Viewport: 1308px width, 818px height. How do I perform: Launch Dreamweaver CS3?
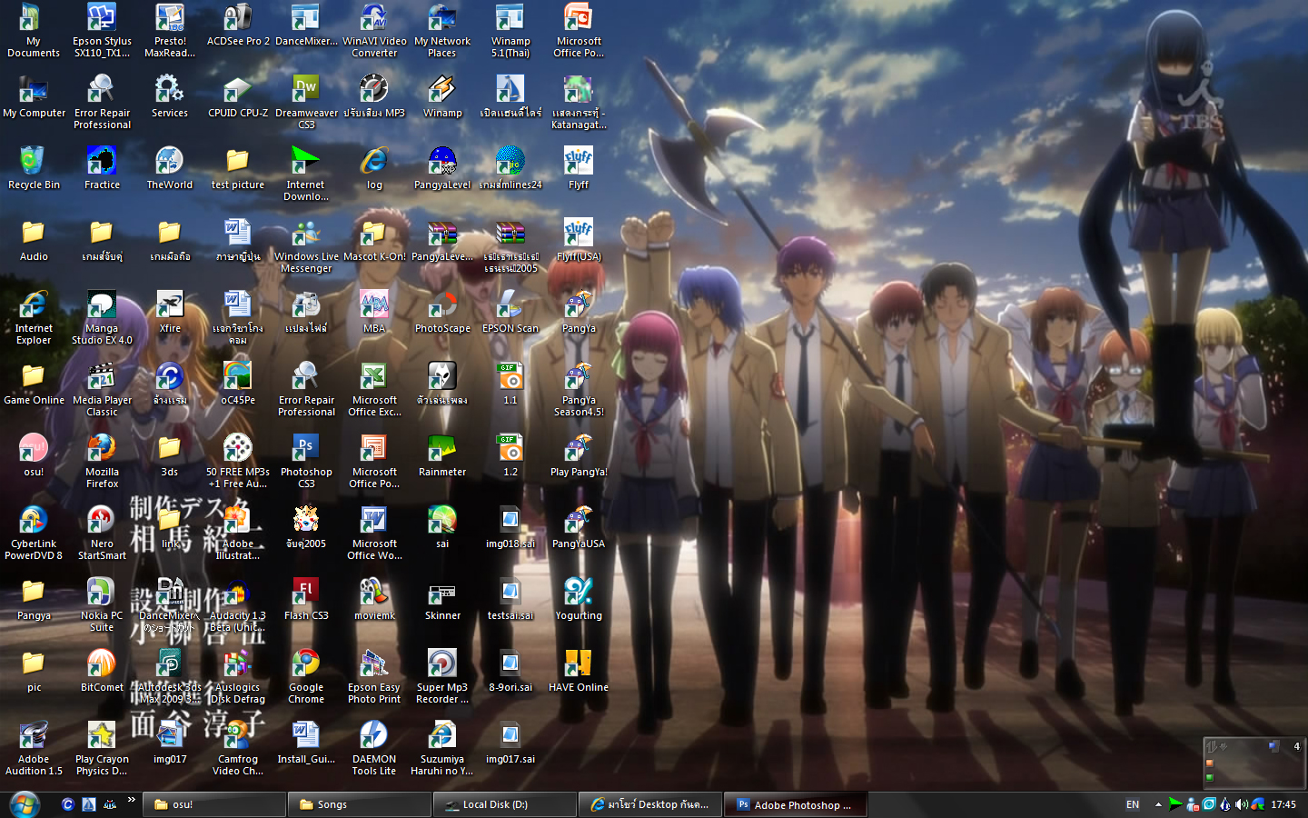[x=306, y=102]
